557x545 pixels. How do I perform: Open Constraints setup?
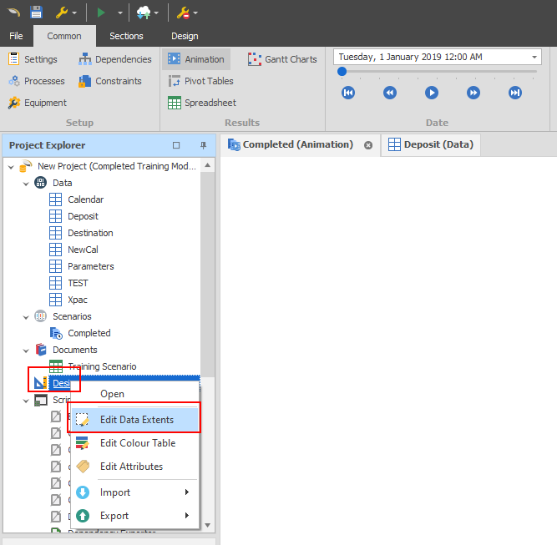point(109,81)
